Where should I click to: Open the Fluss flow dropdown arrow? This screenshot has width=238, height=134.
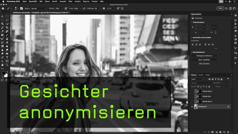pyautogui.click(x=80, y=8)
